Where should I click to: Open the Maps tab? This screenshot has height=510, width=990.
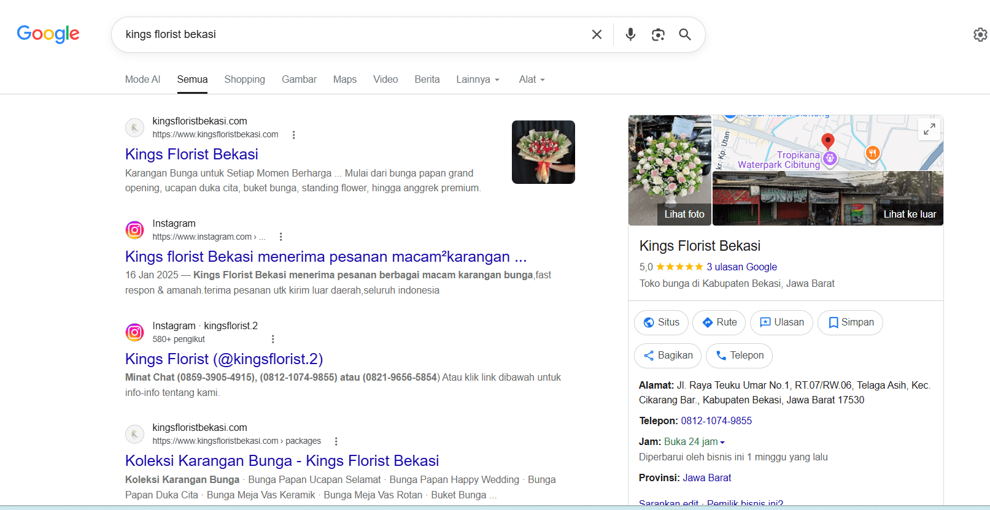coord(345,80)
